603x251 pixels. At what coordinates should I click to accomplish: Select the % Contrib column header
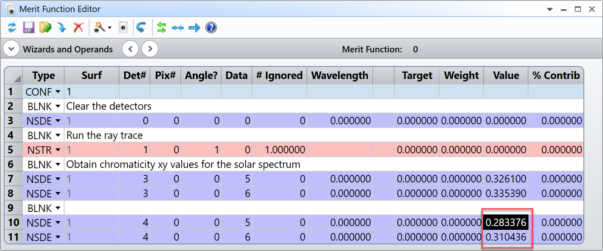pos(556,75)
